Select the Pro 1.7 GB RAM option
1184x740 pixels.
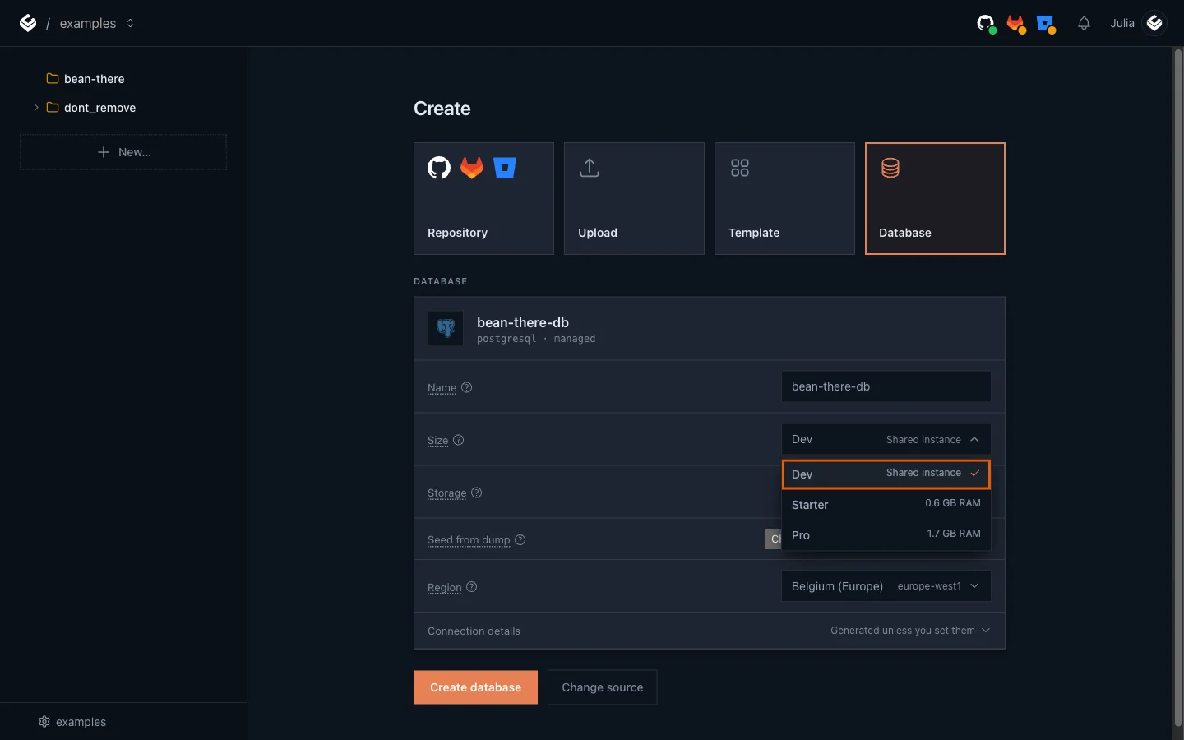[886, 534]
